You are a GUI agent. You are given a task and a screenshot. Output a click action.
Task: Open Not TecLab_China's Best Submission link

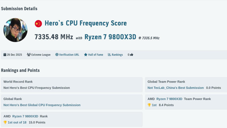175,88
